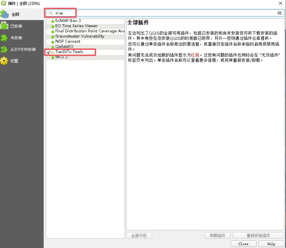Switch to the 未安装 (Not installed) tab
Screen dimensions: 286x248
[x=22, y=38]
